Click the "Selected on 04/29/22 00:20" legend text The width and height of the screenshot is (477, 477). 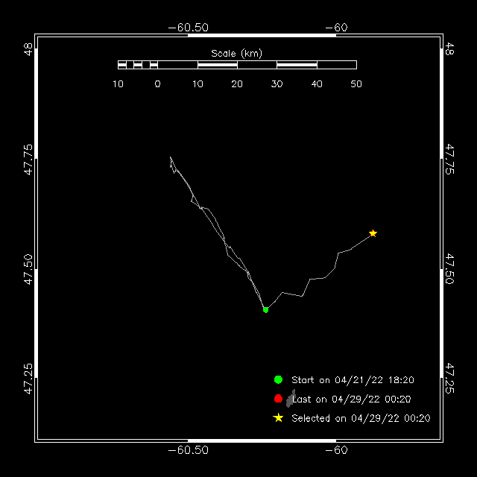point(361,418)
